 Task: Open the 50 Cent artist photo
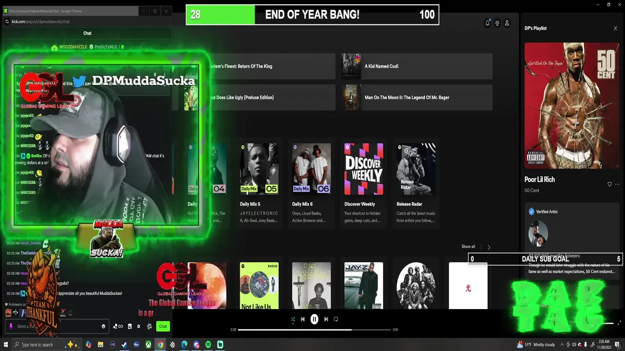(x=538, y=234)
